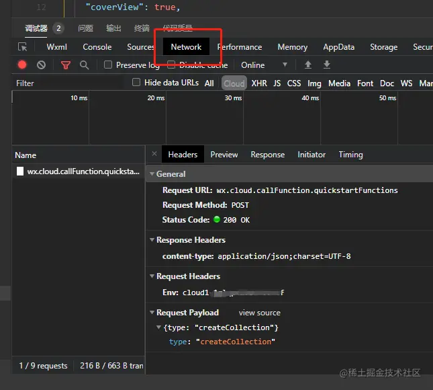Collapse the Request Headers section

point(152,276)
